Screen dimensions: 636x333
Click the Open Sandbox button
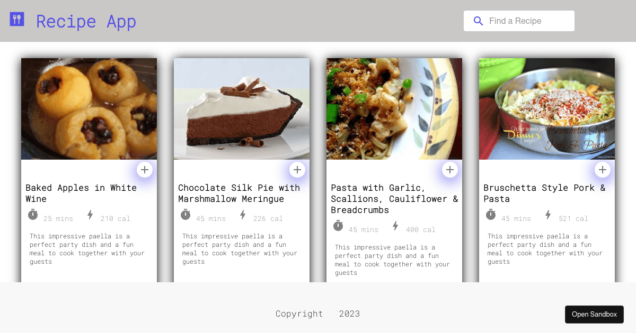click(594, 314)
